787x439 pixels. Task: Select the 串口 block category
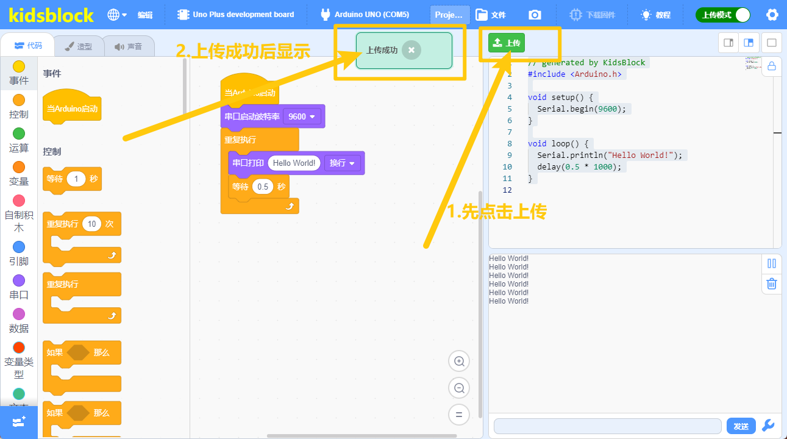click(x=19, y=287)
